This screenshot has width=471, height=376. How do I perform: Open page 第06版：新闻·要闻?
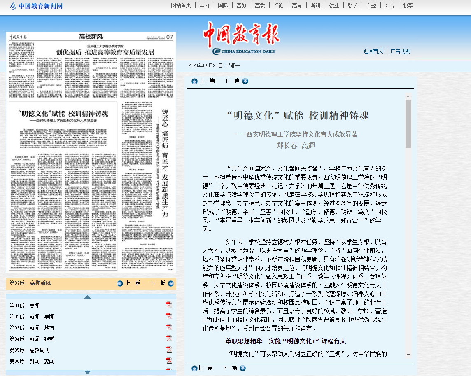click(x=32, y=361)
